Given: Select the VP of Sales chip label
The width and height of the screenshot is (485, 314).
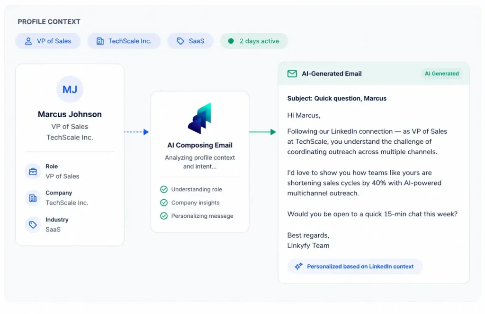Looking at the screenshot, I should [54, 41].
